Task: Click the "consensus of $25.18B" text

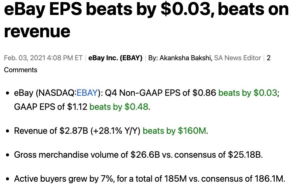Action: tap(226, 155)
